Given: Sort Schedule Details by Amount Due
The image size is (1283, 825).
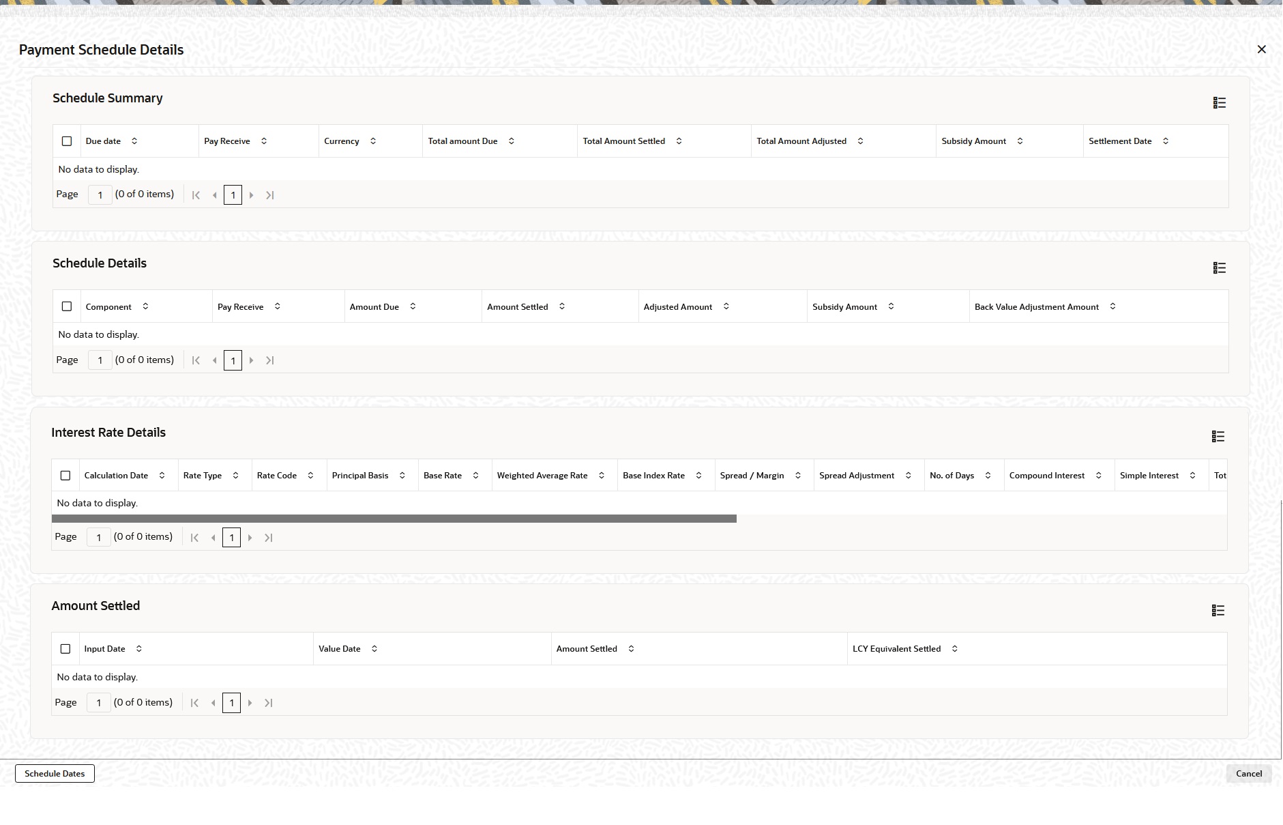Looking at the screenshot, I should coord(413,306).
